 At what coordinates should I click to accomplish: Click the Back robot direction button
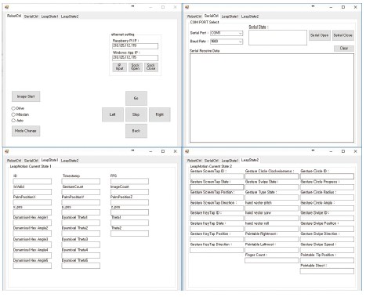coord(136,131)
